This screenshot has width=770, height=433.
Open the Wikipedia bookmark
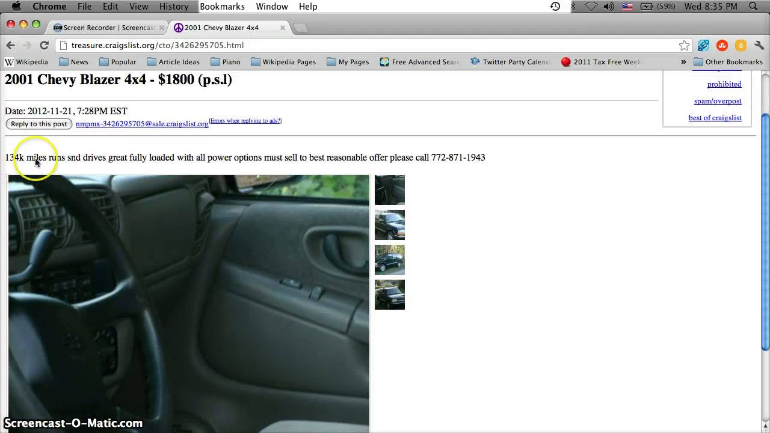coord(26,62)
